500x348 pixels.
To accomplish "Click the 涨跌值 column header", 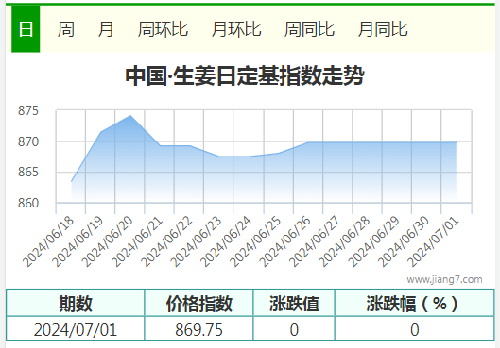I will [x=294, y=303].
